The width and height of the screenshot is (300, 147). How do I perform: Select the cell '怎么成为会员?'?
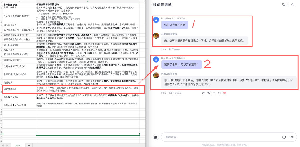click(19, 97)
